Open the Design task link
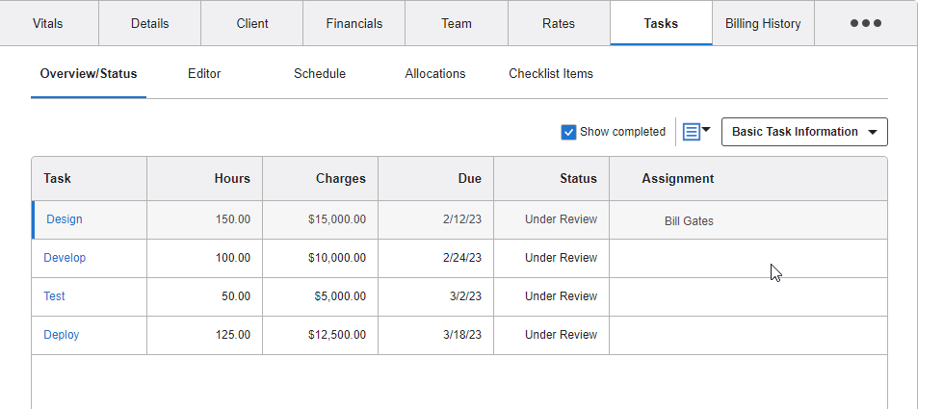The image size is (943, 409). pyautogui.click(x=65, y=219)
